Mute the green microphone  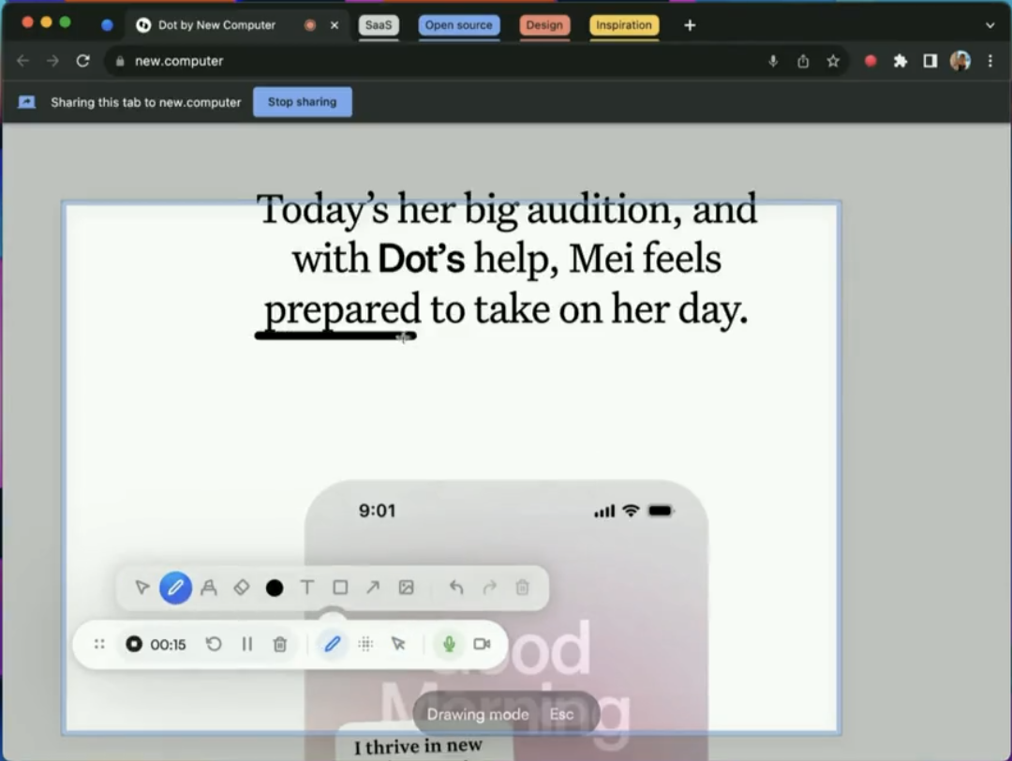449,644
